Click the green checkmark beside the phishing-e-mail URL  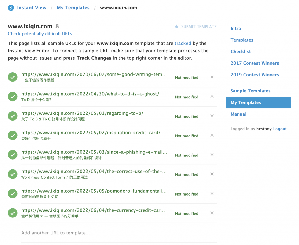point(13,155)
